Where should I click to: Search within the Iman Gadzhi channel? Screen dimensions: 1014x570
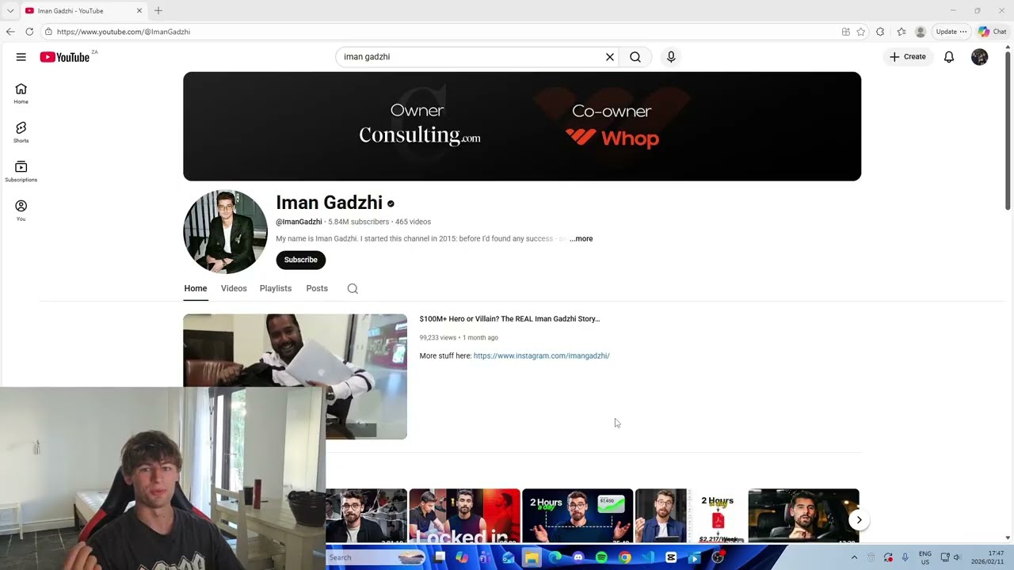[353, 289]
